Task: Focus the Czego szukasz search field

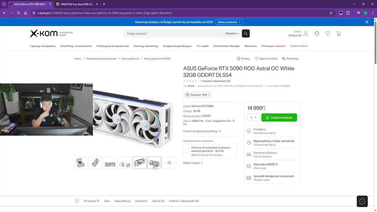Action: click(x=173, y=34)
